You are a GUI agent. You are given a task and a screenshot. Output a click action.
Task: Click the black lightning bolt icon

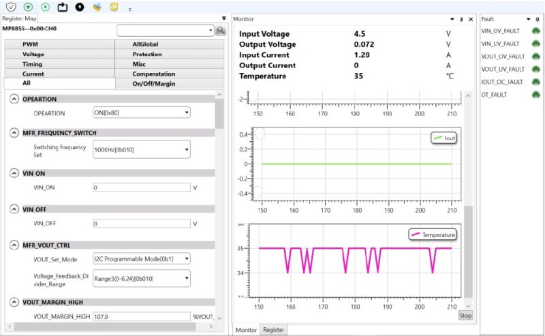coord(80,7)
